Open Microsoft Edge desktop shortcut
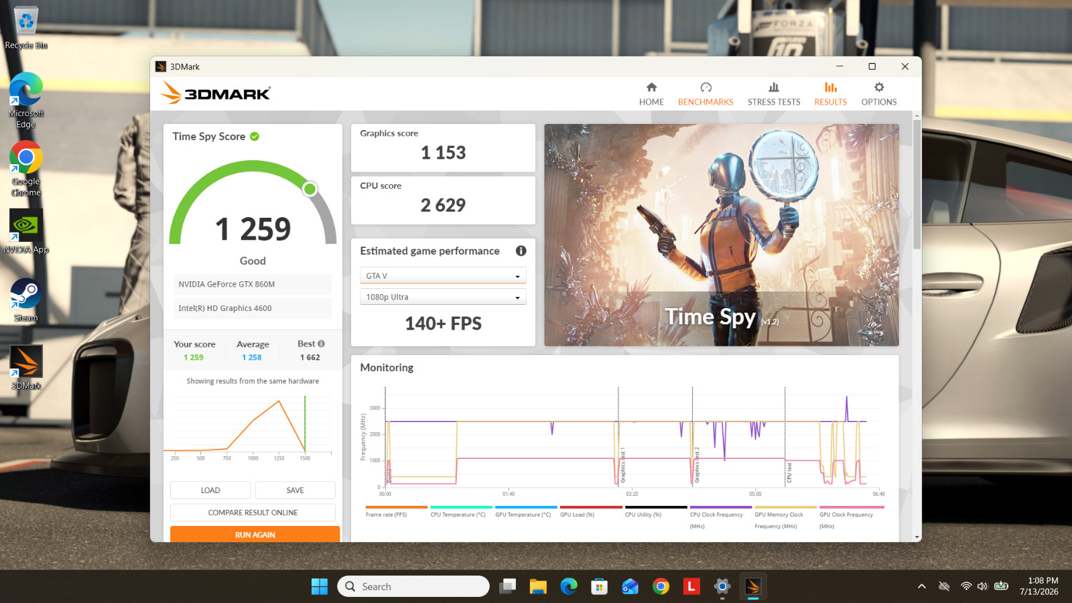Viewport: 1072px width, 603px height. click(26, 100)
